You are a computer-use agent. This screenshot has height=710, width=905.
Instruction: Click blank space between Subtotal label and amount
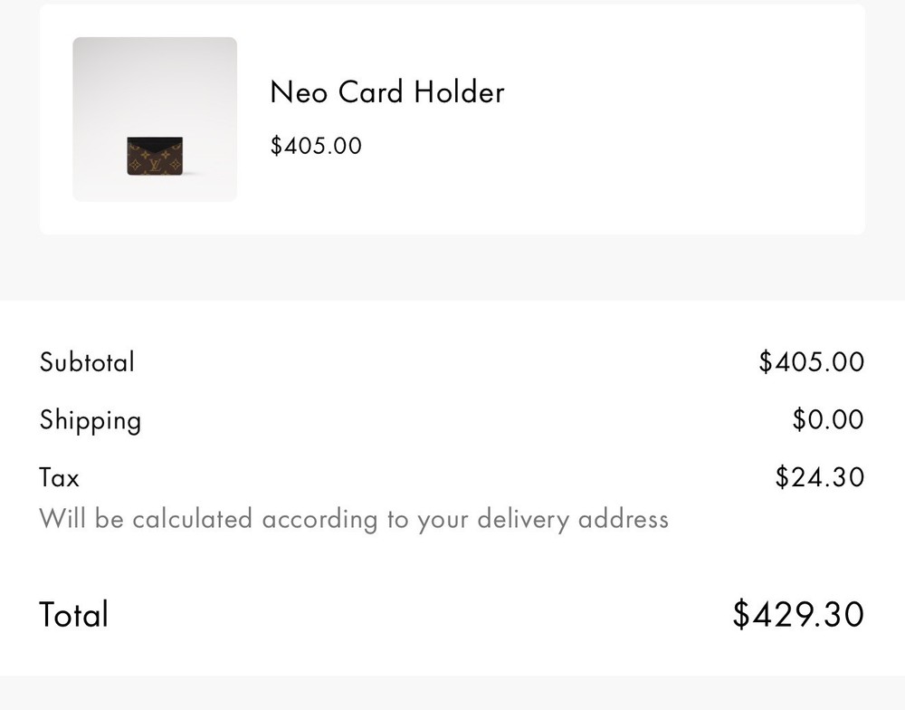tap(443, 362)
